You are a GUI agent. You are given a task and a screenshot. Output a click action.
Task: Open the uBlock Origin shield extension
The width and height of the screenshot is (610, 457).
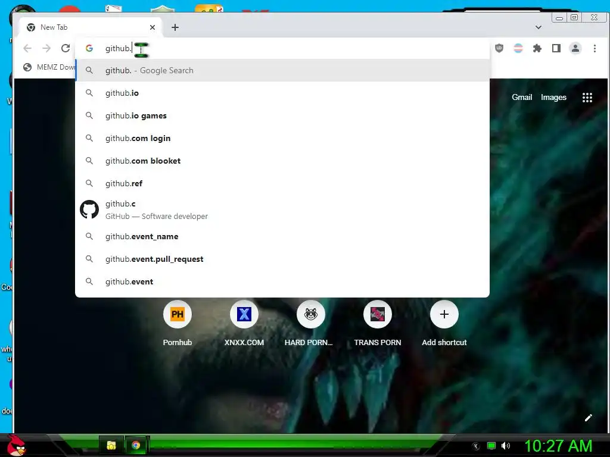coord(499,48)
